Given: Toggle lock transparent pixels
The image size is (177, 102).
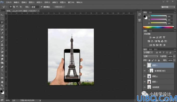Looking at the screenshot, I should pos(149,60).
